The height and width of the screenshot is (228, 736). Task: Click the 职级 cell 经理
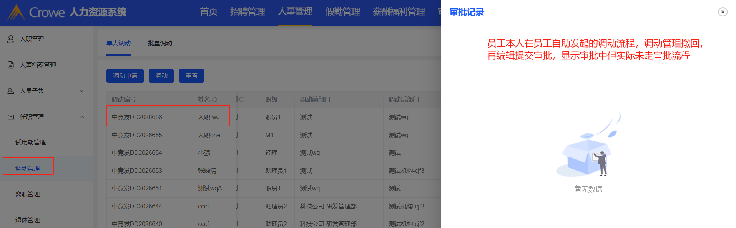(271, 153)
